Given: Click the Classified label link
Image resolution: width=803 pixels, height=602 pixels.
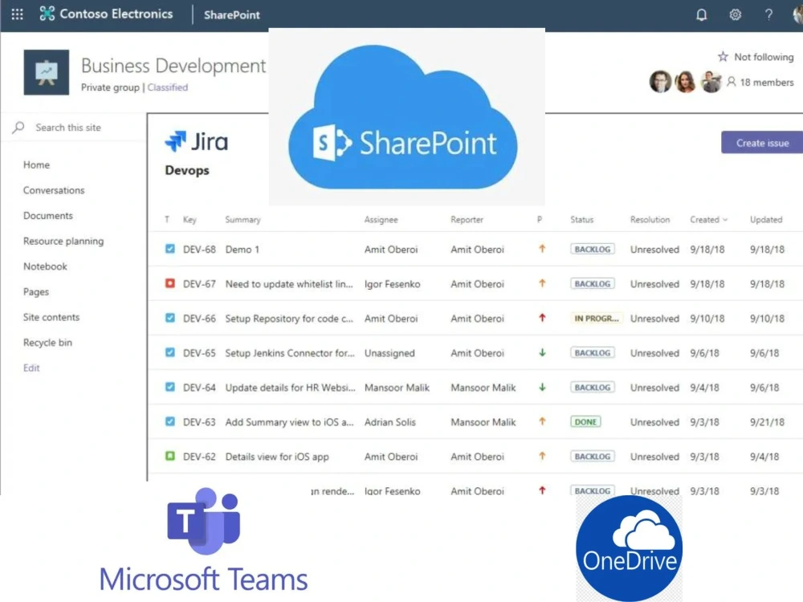Looking at the screenshot, I should click(x=168, y=87).
